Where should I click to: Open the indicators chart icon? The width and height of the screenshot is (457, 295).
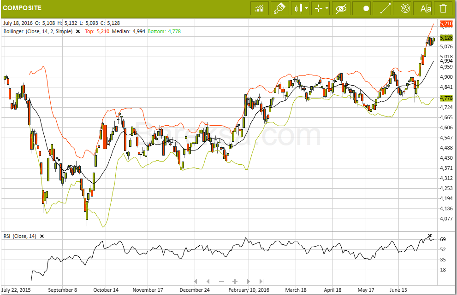coord(260,8)
